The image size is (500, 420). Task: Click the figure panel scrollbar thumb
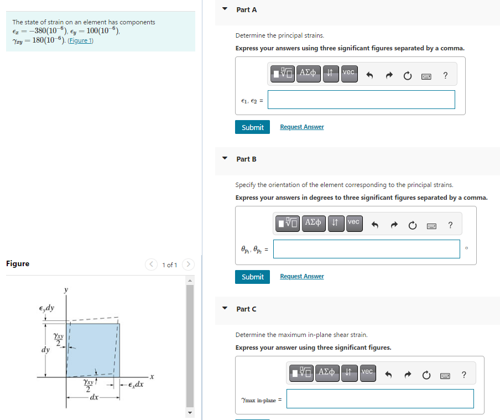[x=190, y=346]
